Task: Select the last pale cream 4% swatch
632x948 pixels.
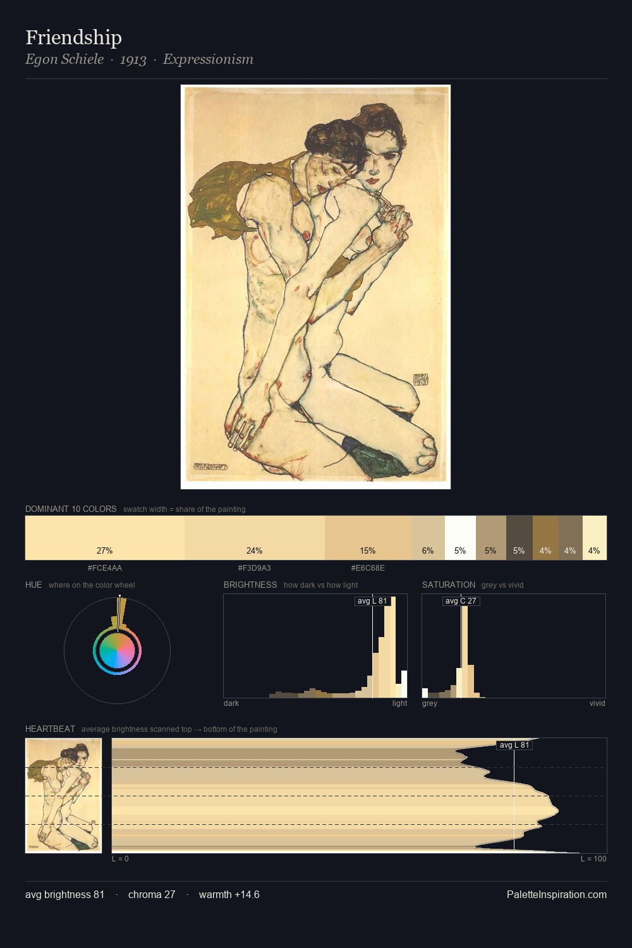Action: 594,538
